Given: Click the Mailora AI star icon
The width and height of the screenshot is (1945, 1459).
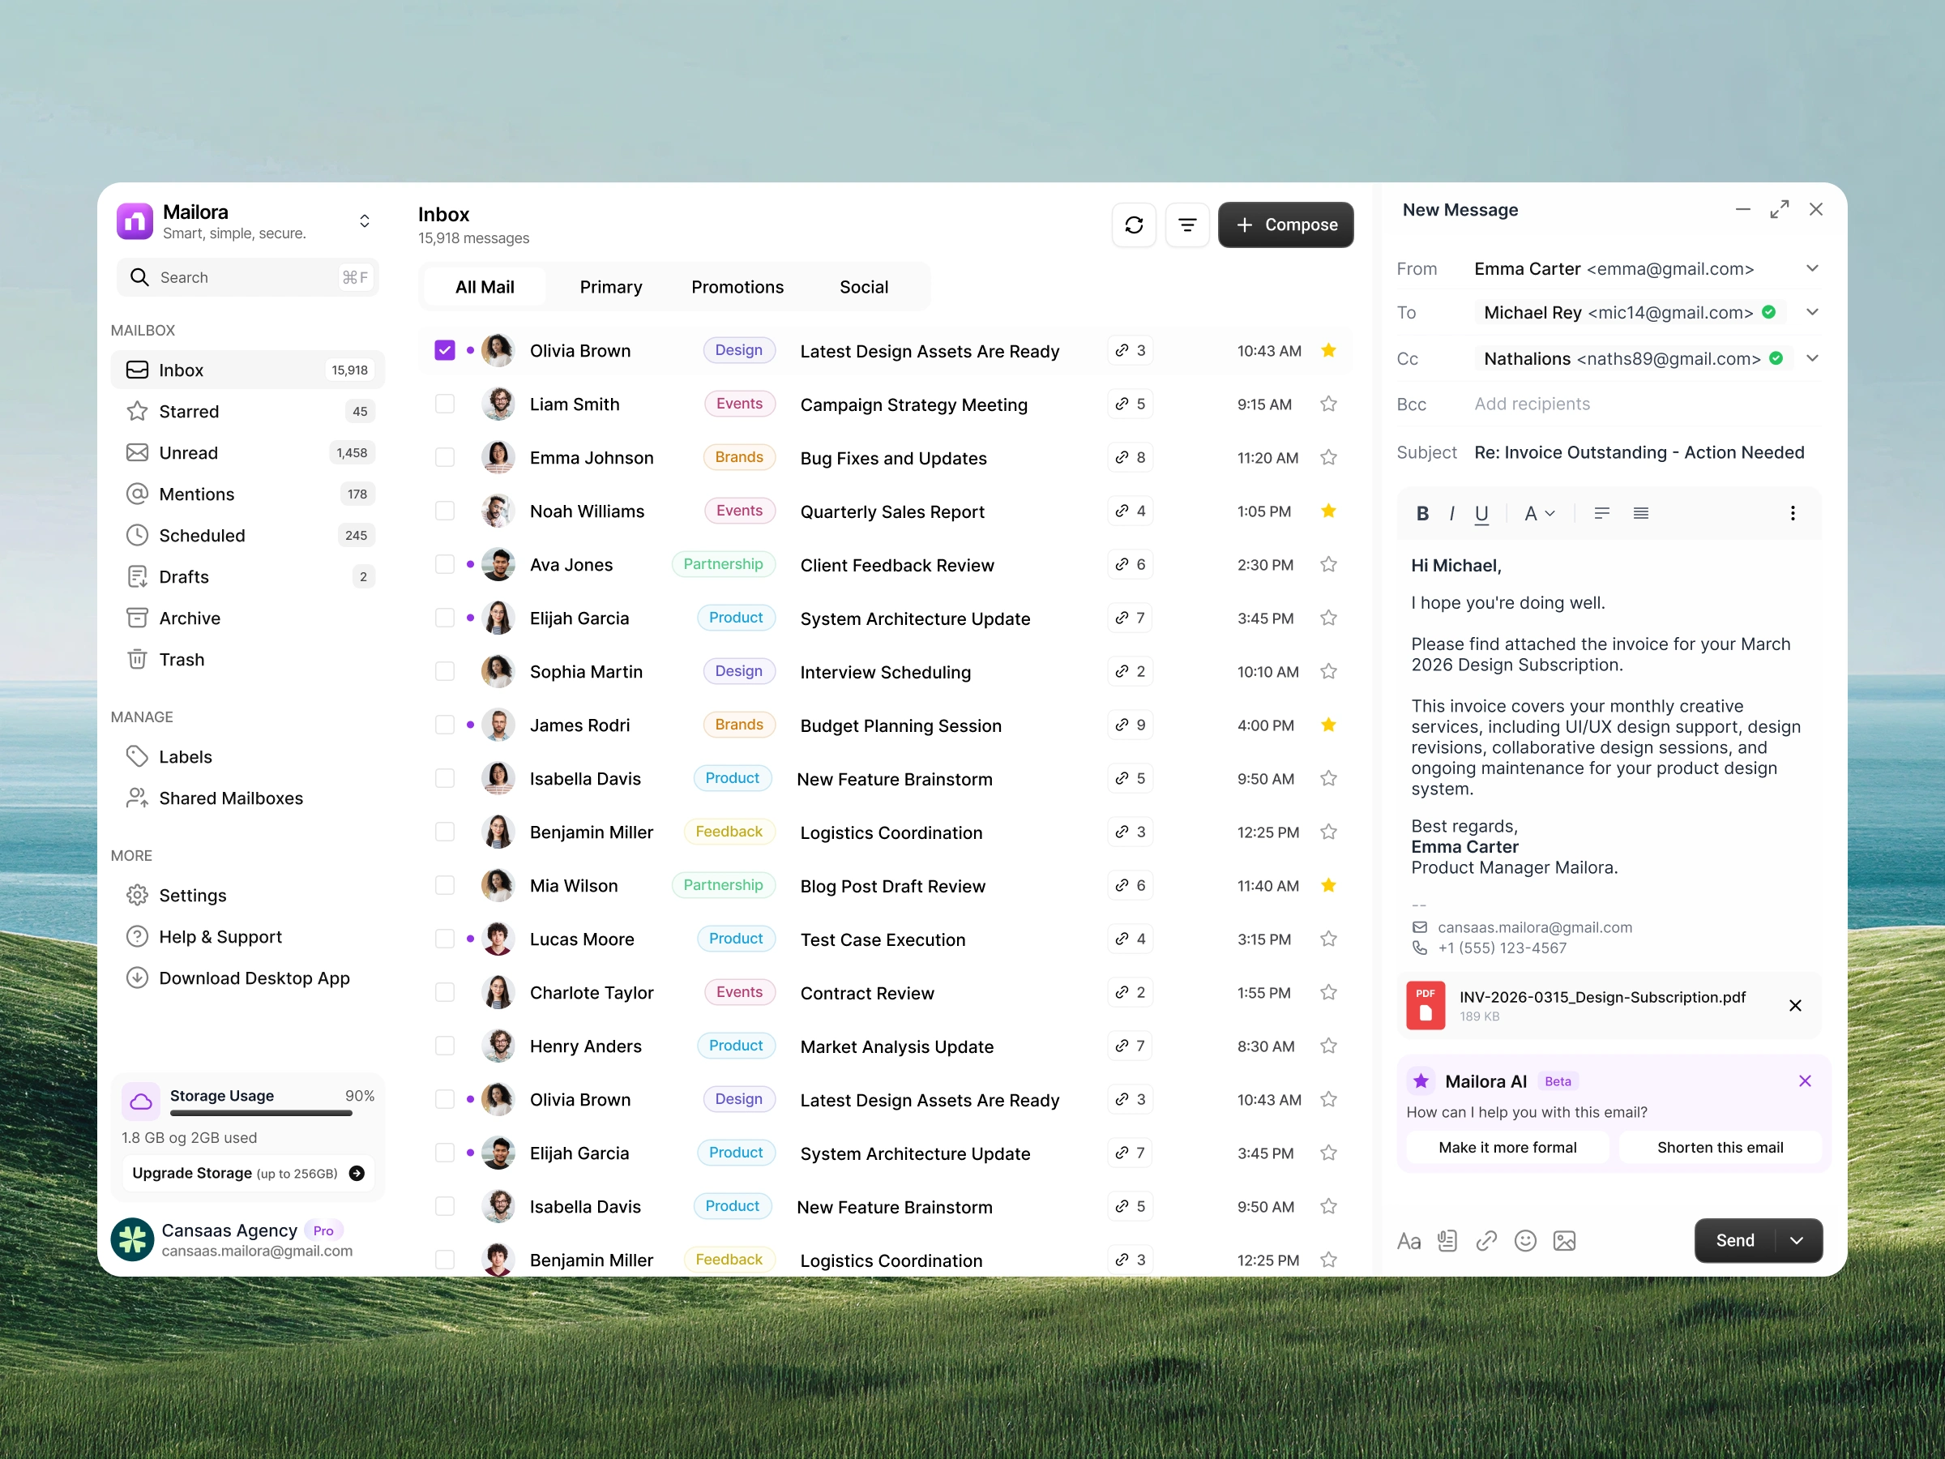Looking at the screenshot, I should [1421, 1080].
